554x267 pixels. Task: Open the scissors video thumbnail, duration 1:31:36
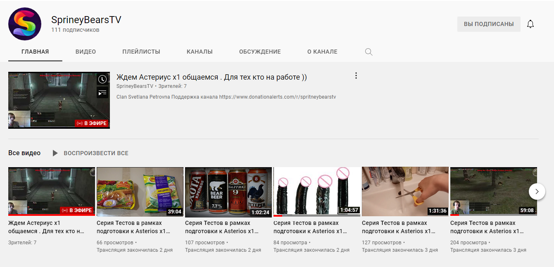(x=405, y=192)
